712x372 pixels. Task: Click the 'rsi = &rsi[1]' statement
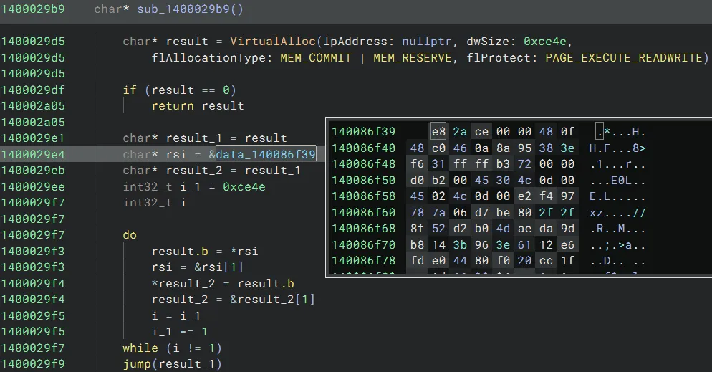click(x=198, y=267)
